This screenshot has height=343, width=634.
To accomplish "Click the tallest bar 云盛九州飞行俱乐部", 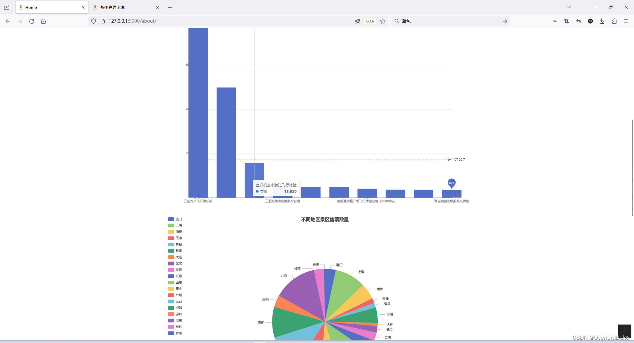I will click(198, 113).
